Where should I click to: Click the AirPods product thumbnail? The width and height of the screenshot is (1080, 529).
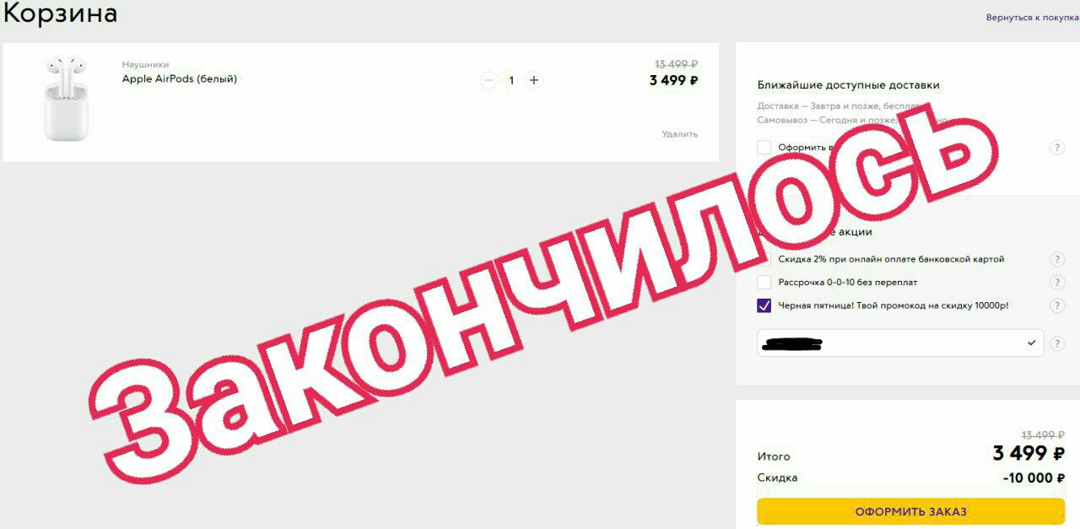(66, 98)
